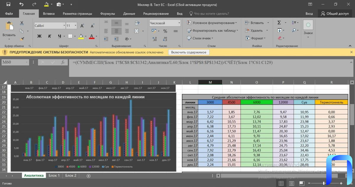The height and width of the screenshot is (187, 355).
Task: Open the Calibri font name dropdown
Action: coord(64,26)
